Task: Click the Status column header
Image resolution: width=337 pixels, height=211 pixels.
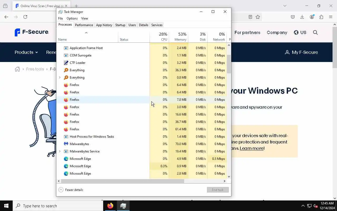Action: (x=134, y=37)
